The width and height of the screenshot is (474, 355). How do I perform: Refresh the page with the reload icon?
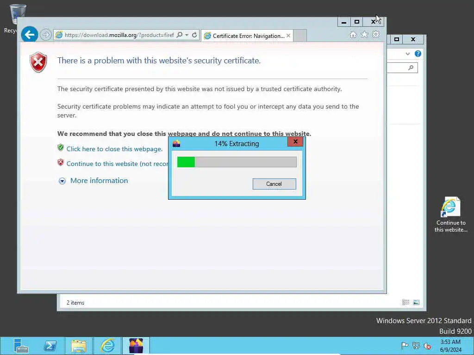click(x=194, y=35)
